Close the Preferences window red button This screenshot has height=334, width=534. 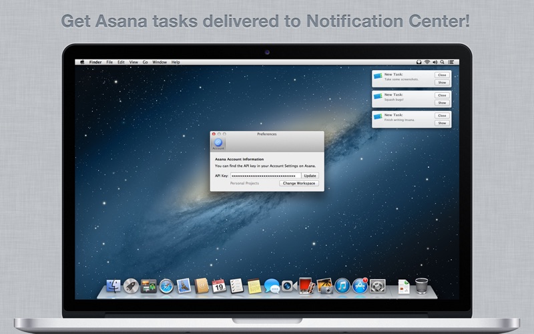(x=214, y=134)
